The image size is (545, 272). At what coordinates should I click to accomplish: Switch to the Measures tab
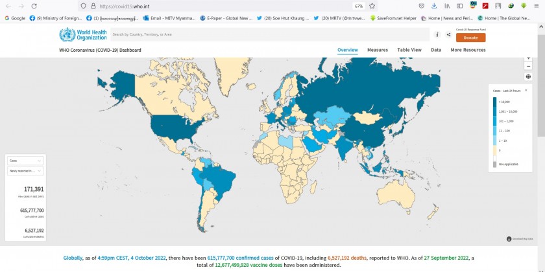click(x=378, y=50)
